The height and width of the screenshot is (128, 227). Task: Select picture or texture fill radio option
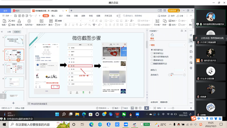(152, 56)
